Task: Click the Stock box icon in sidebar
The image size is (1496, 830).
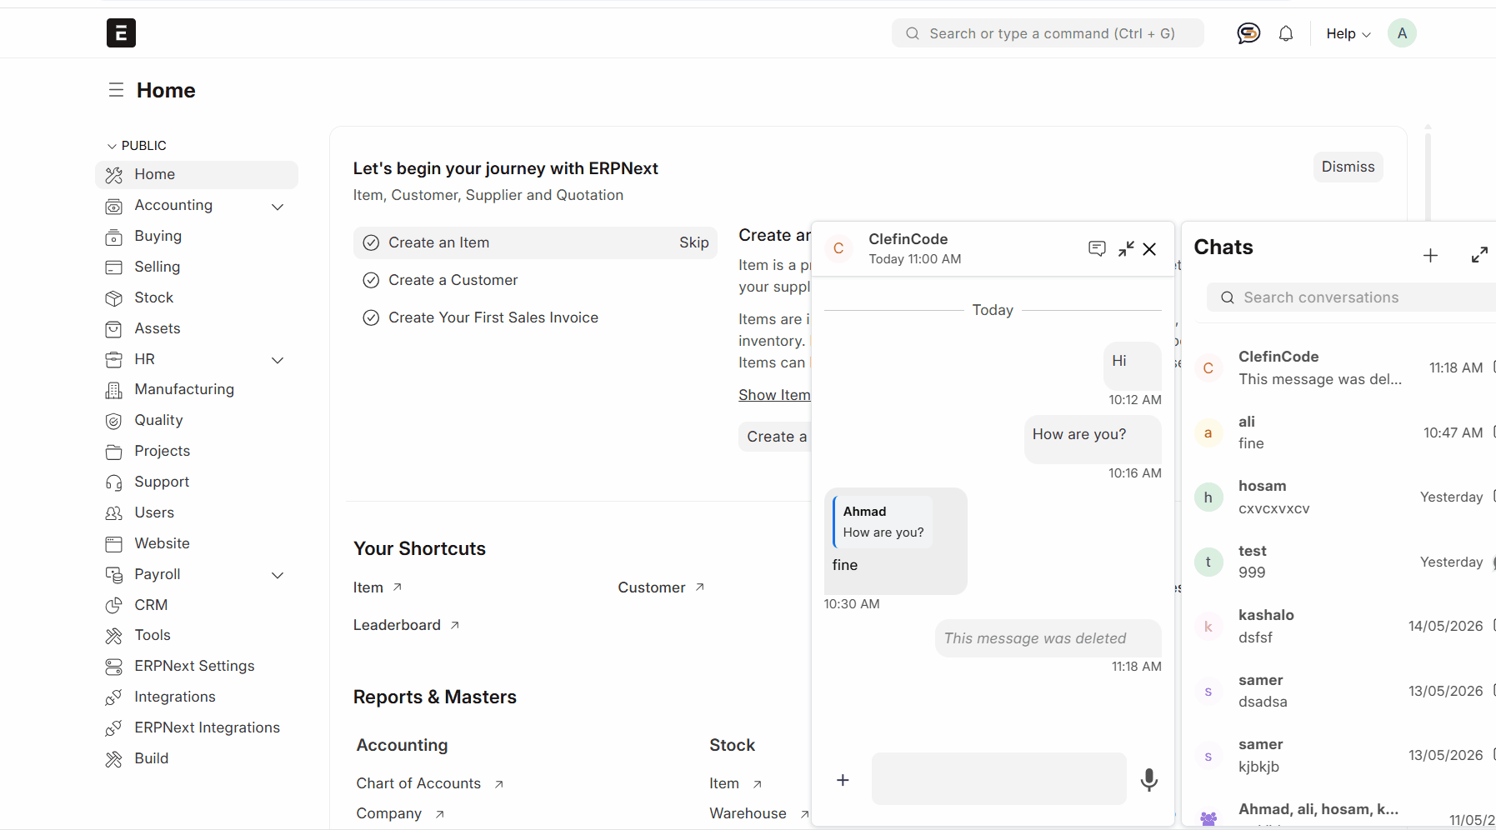Action: (x=114, y=298)
